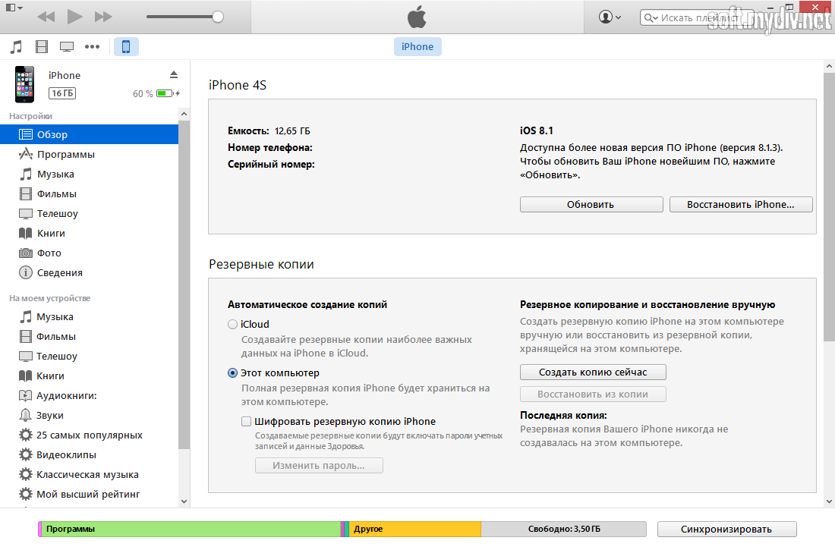Image resolution: width=835 pixels, height=550 pixels.
Task: Open Книги under На моем устройстве
Action: click(89, 376)
